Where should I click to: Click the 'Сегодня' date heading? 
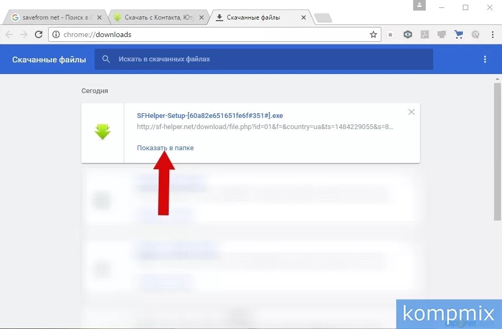point(95,91)
